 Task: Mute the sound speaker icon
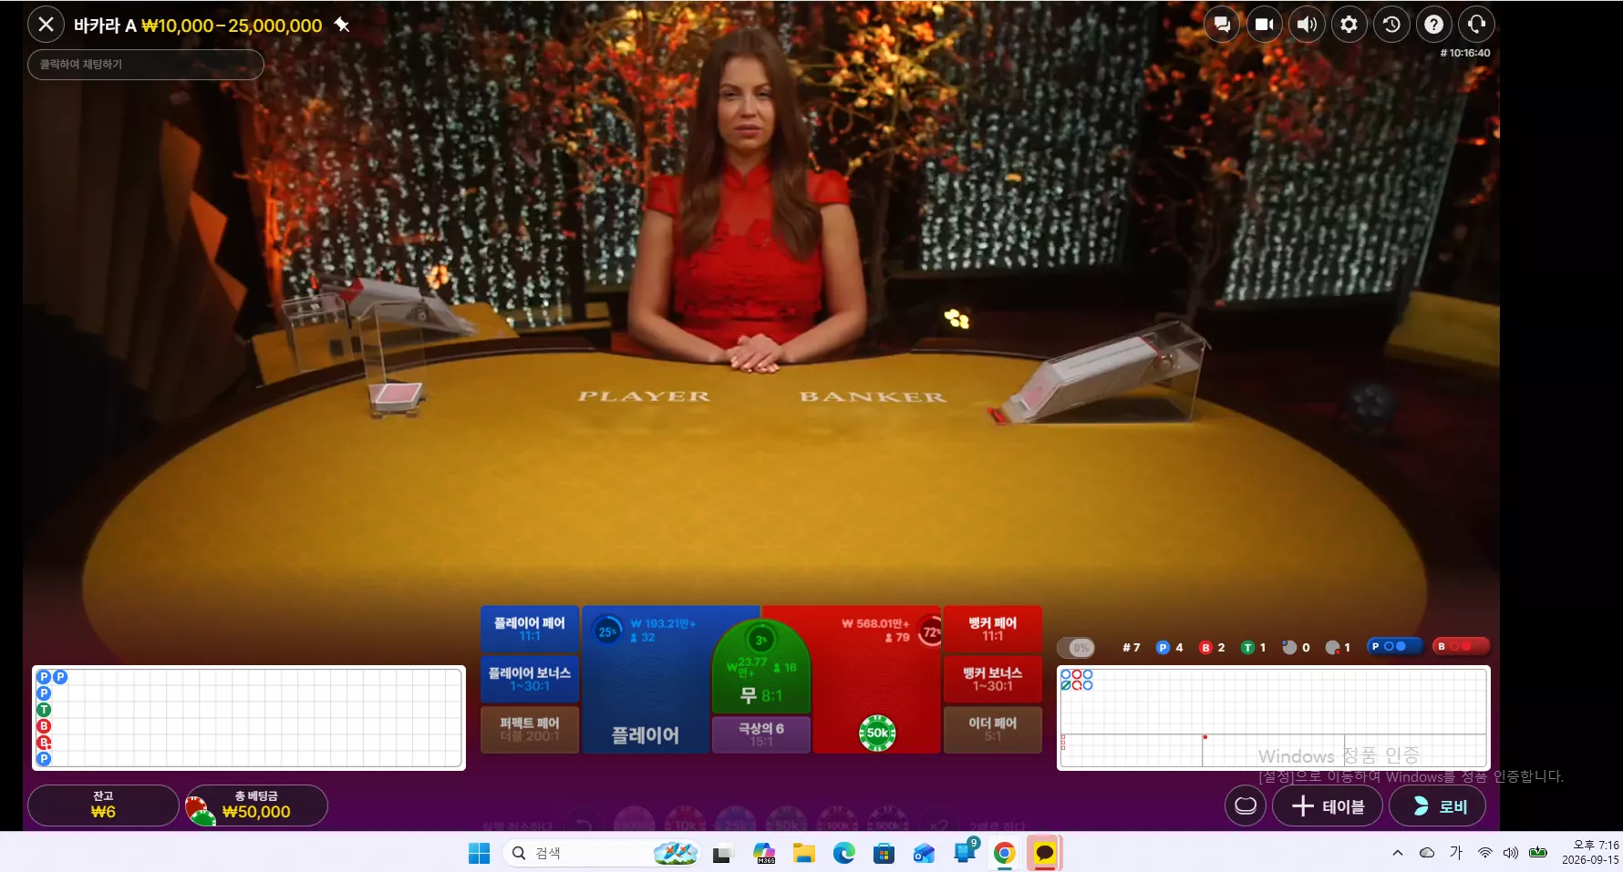(1307, 25)
